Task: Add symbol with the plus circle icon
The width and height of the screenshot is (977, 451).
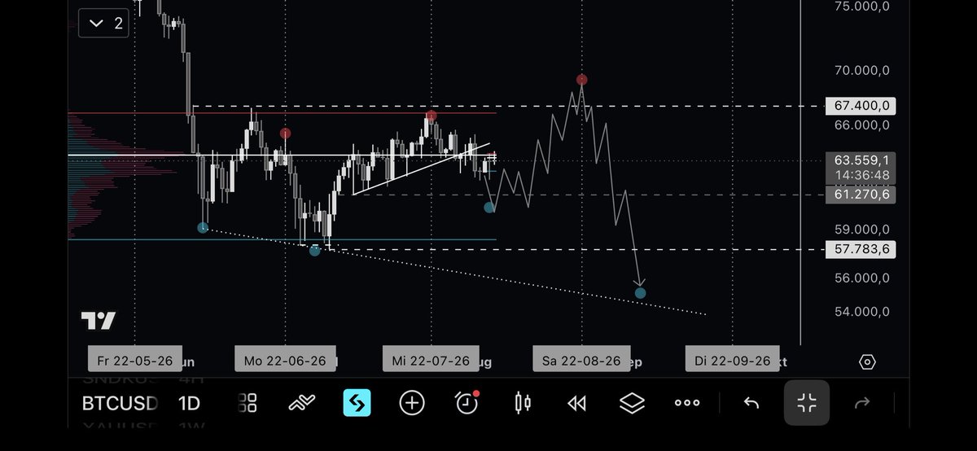Action: [x=412, y=402]
